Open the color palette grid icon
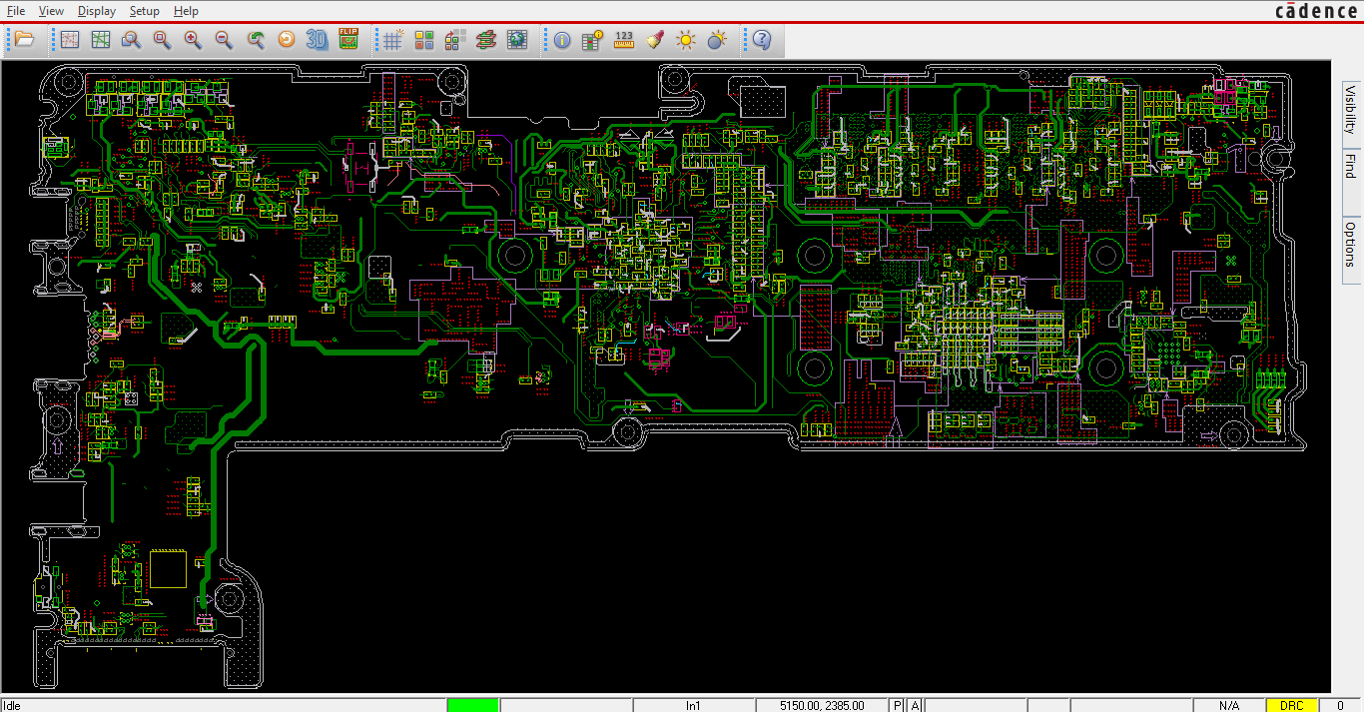The width and height of the screenshot is (1364, 712). [424, 40]
